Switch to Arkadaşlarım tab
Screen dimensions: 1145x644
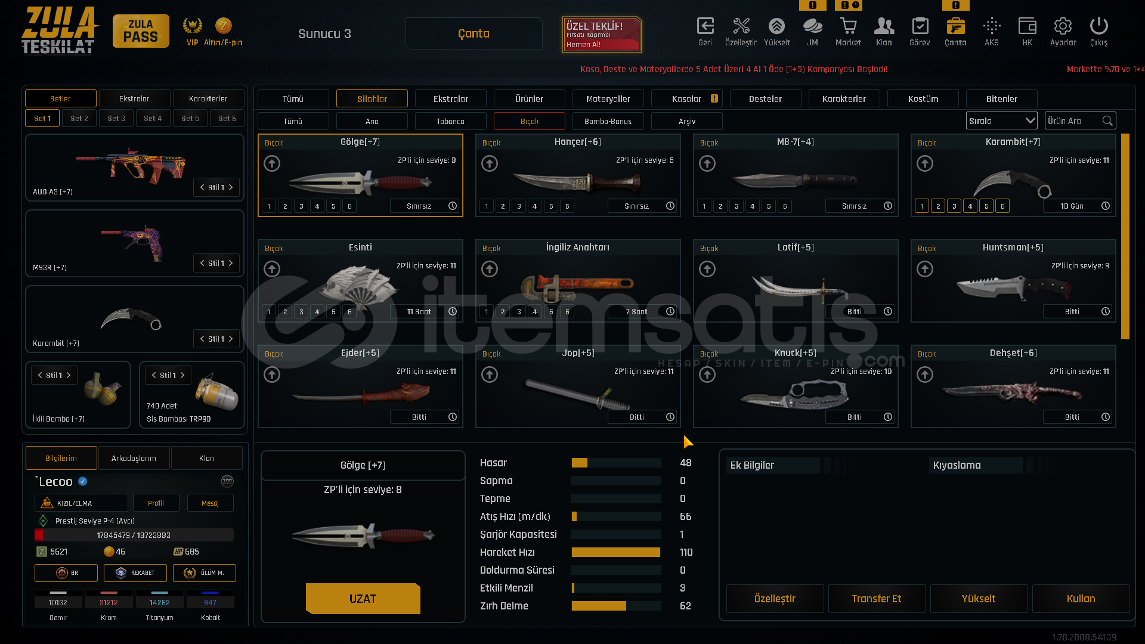(x=134, y=458)
